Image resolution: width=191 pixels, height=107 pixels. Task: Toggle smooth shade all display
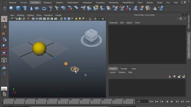pyautogui.click(x=65, y=19)
